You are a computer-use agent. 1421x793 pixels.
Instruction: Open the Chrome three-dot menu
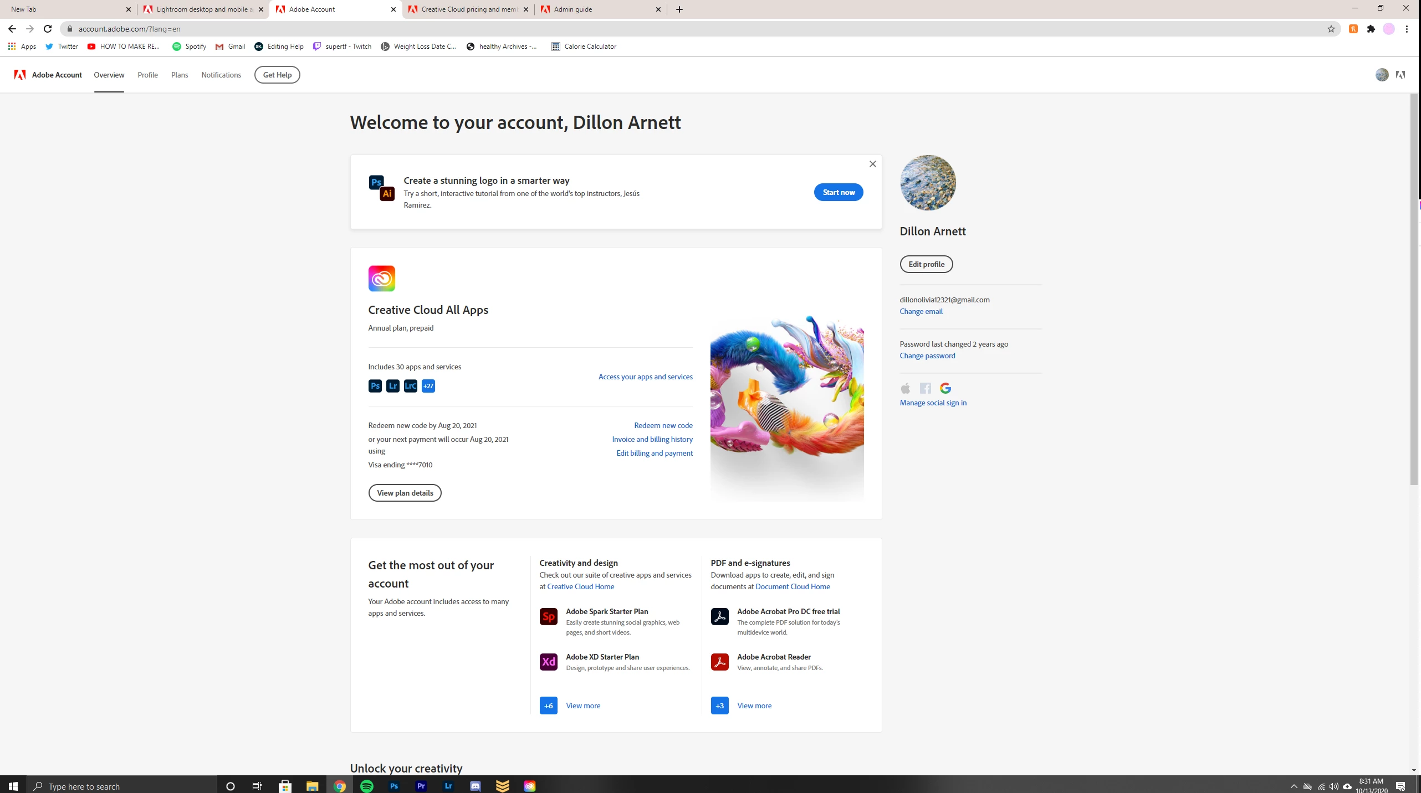coord(1407,29)
